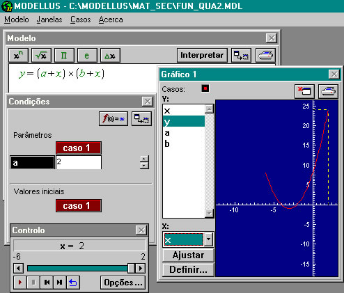The width and height of the screenshot is (344, 293).
Task: Click the x value slider thumb
Action: (x=131, y=269)
